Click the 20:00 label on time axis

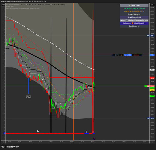click(72, 142)
